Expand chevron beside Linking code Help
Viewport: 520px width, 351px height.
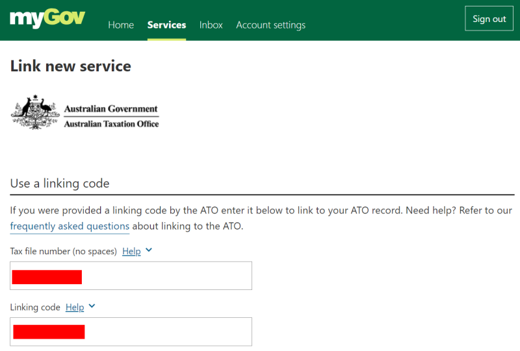(x=92, y=306)
